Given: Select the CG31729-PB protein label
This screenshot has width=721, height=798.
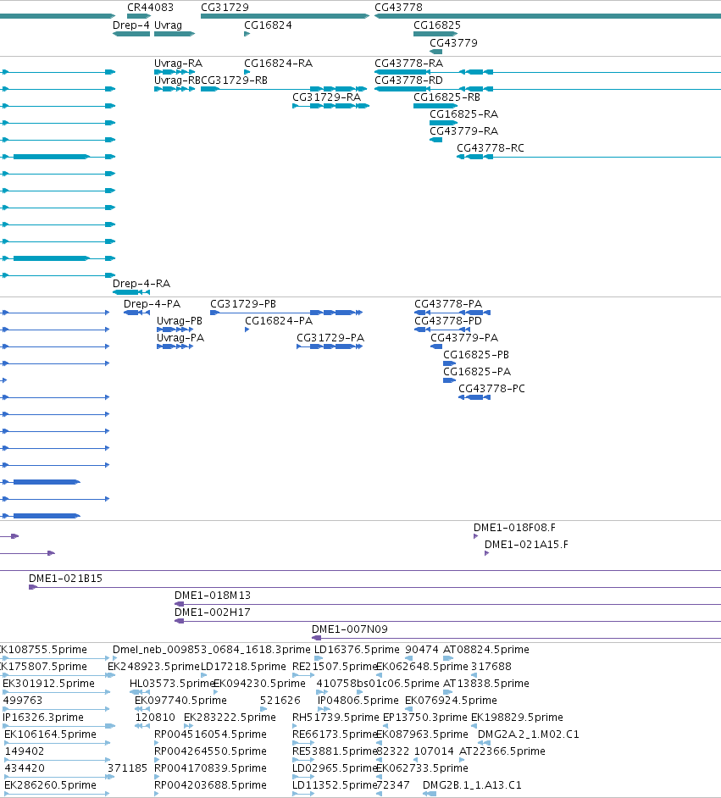Looking at the screenshot, I should pyautogui.click(x=243, y=304).
